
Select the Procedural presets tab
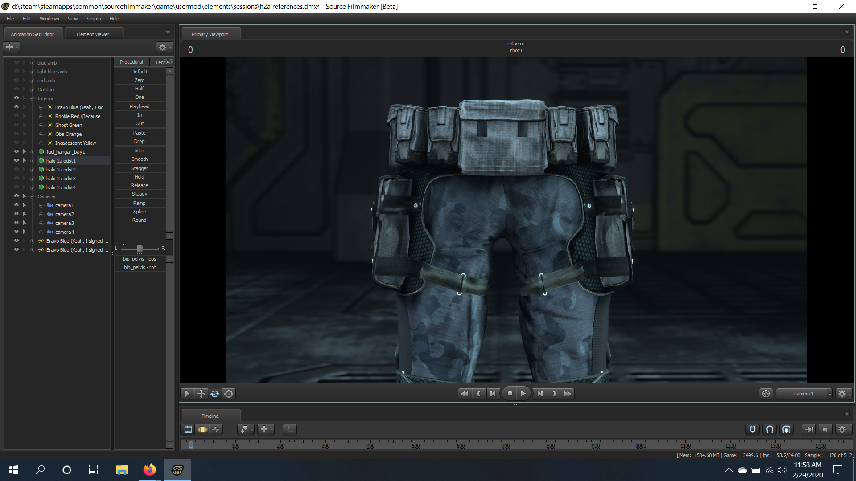(131, 62)
